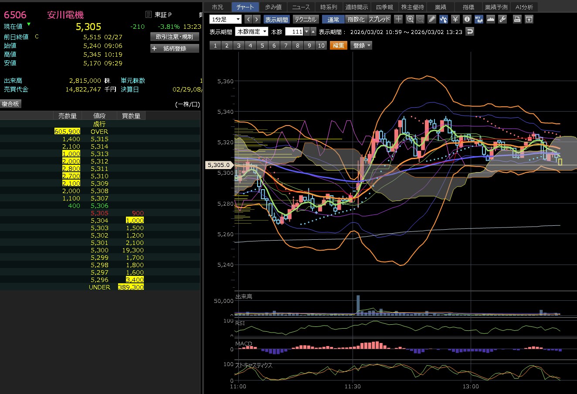Open the wrench chart settings icon
Screen dimensions: 577x394
(x=502, y=19)
